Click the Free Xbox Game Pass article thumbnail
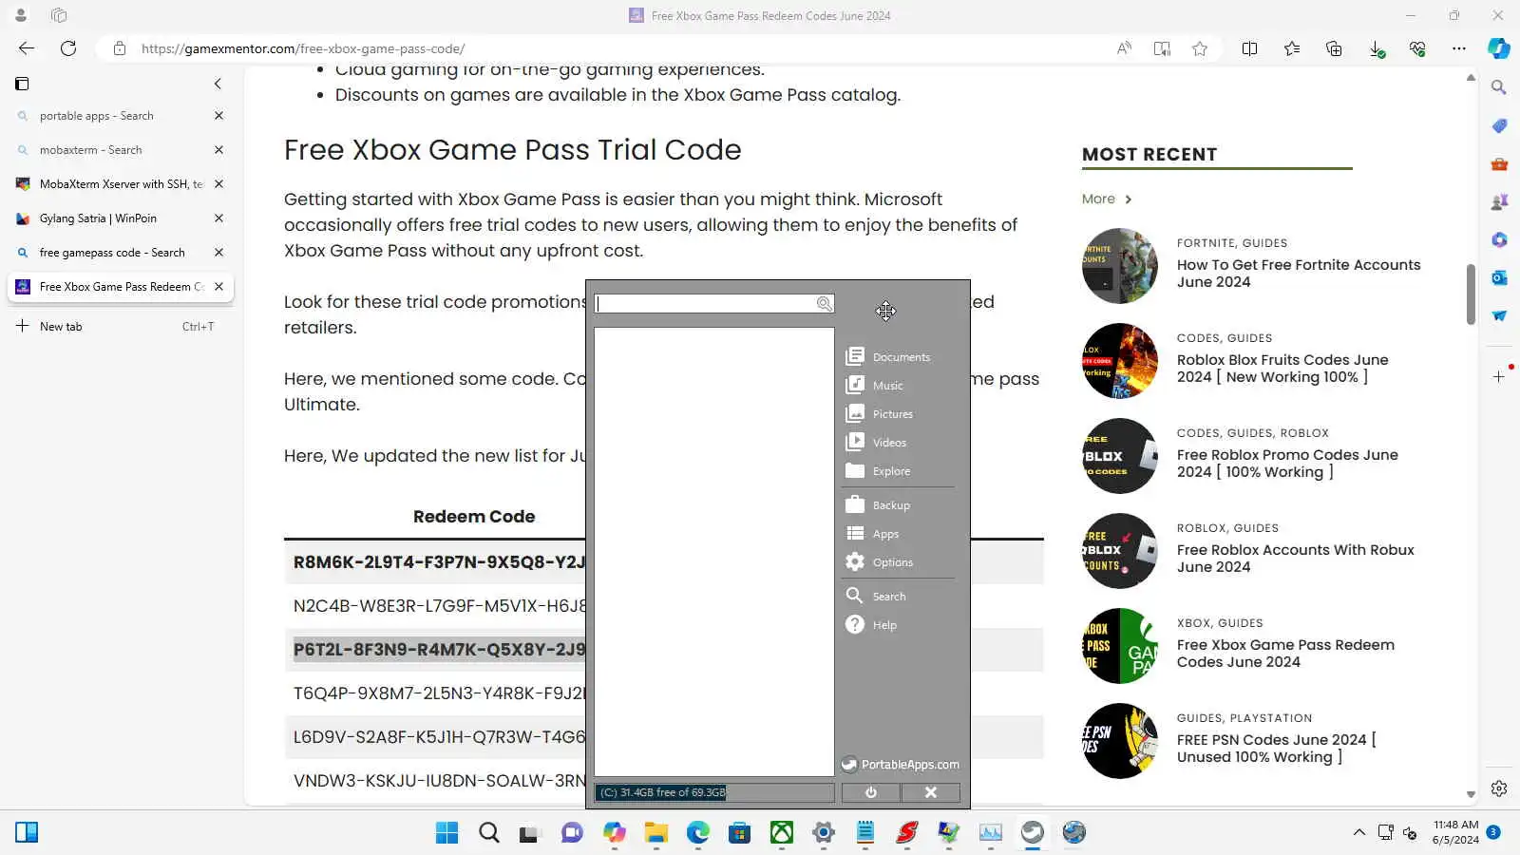The width and height of the screenshot is (1520, 855). 1120,646
